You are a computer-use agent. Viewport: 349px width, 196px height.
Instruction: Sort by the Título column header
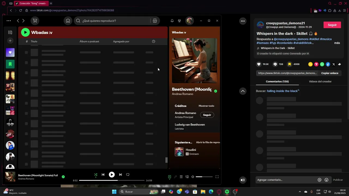tap(34, 41)
